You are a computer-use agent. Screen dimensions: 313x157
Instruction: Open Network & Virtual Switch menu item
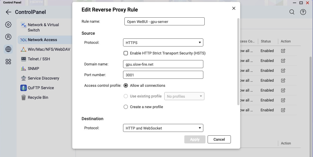(x=43, y=27)
